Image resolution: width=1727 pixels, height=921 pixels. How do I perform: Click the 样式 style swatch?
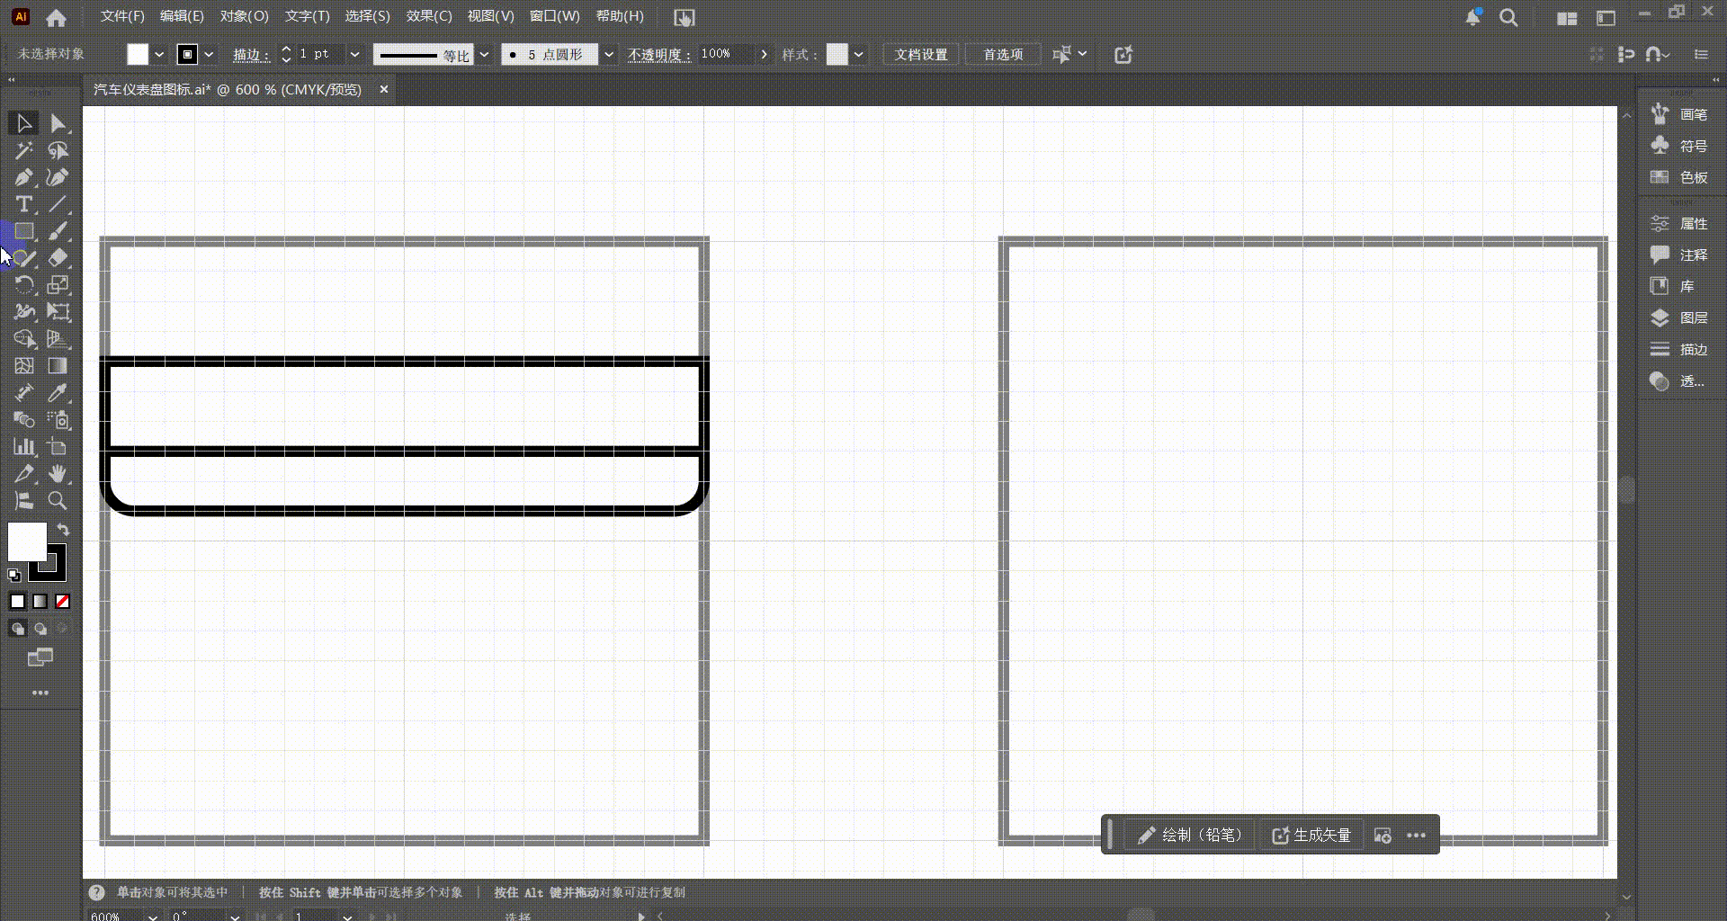(x=837, y=55)
